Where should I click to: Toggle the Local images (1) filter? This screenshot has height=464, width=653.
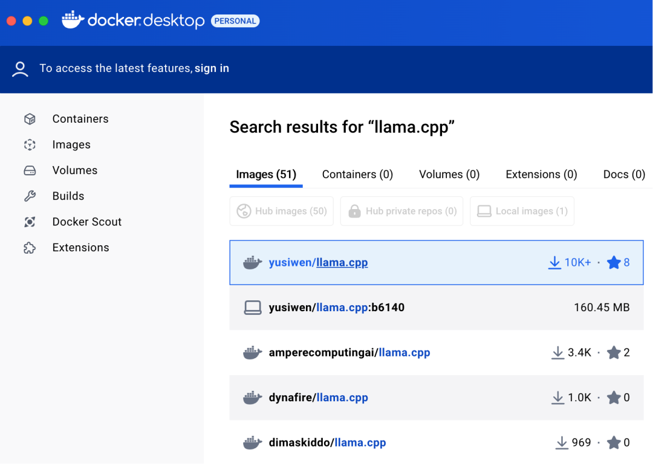click(x=522, y=211)
